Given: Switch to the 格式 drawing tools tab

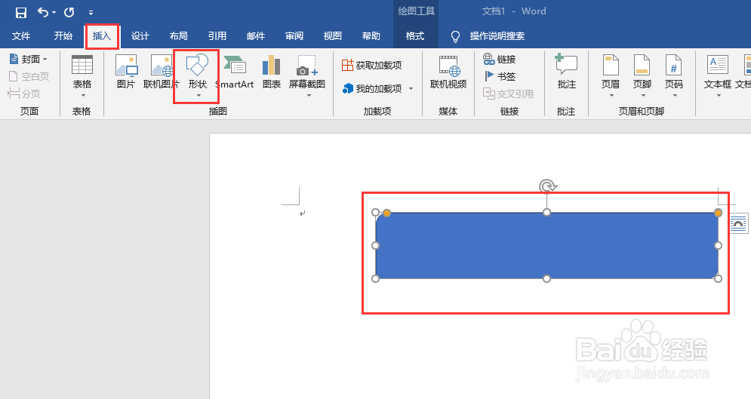Looking at the screenshot, I should pyautogui.click(x=415, y=36).
